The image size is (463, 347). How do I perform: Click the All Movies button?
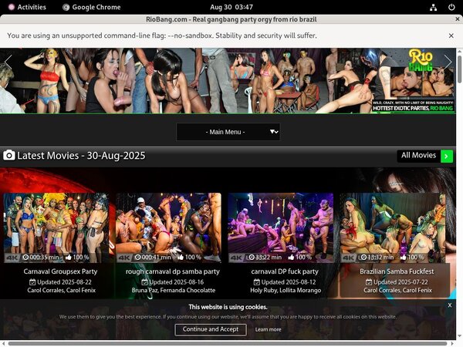click(x=418, y=156)
